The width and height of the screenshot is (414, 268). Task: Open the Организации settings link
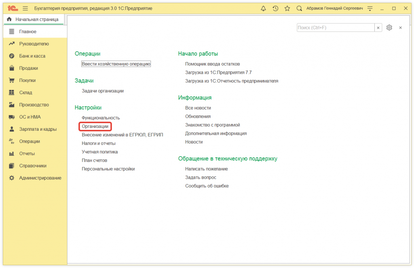(95, 126)
